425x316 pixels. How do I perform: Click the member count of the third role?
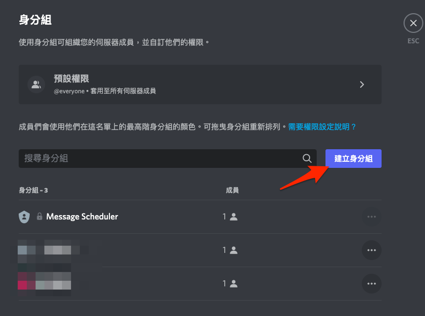click(x=230, y=284)
